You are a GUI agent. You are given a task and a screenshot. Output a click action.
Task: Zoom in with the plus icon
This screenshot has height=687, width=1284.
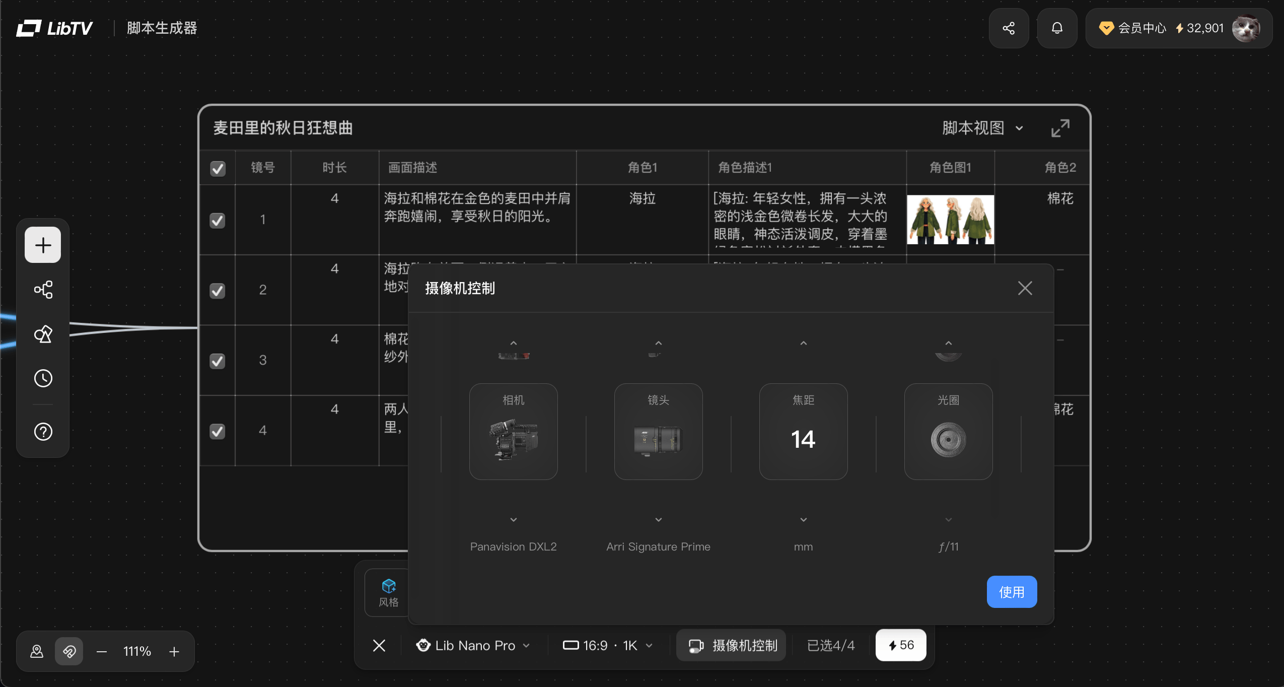coord(174,651)
